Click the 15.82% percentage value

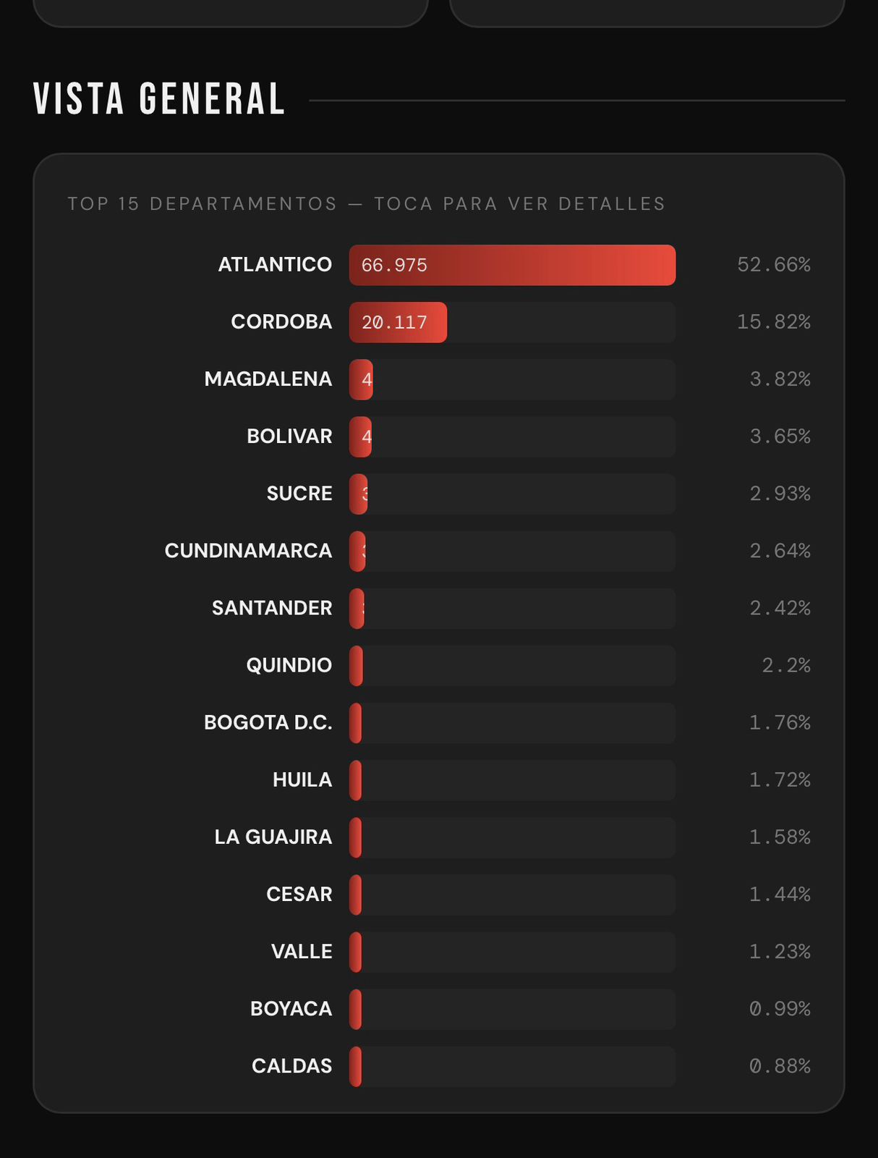[773, 322]
